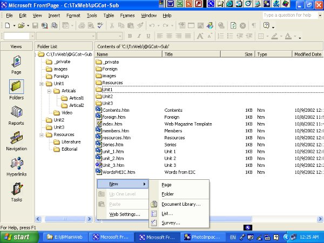Click the New Page toolbar icon
Screen dimensions: 324x243
coord(8,25)
